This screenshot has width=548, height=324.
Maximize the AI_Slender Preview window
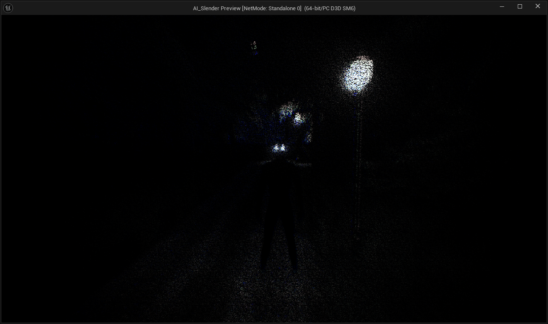(520, 6)
